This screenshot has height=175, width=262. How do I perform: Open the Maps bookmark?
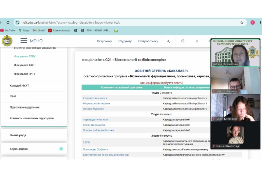point(24,30)
